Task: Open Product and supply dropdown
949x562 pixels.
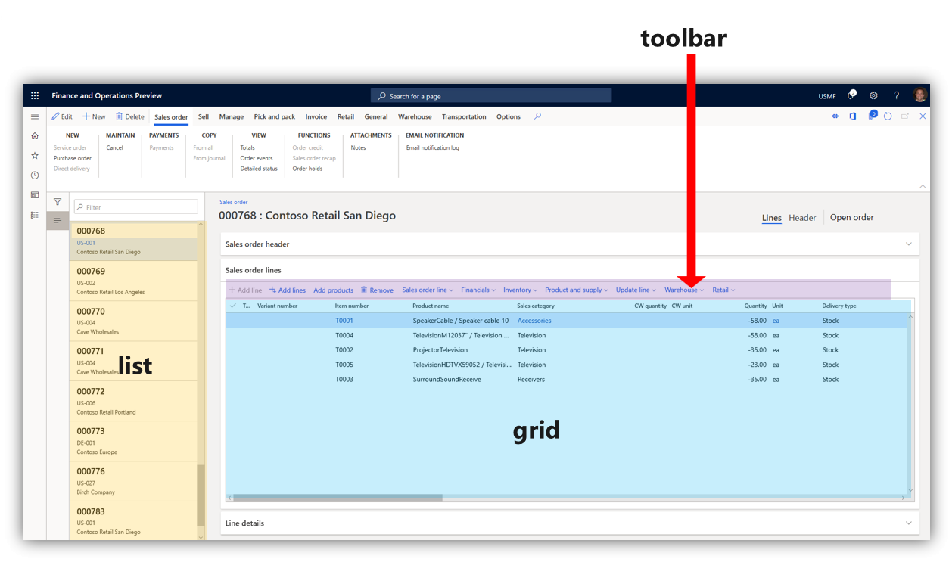Action: coord(577,290)
